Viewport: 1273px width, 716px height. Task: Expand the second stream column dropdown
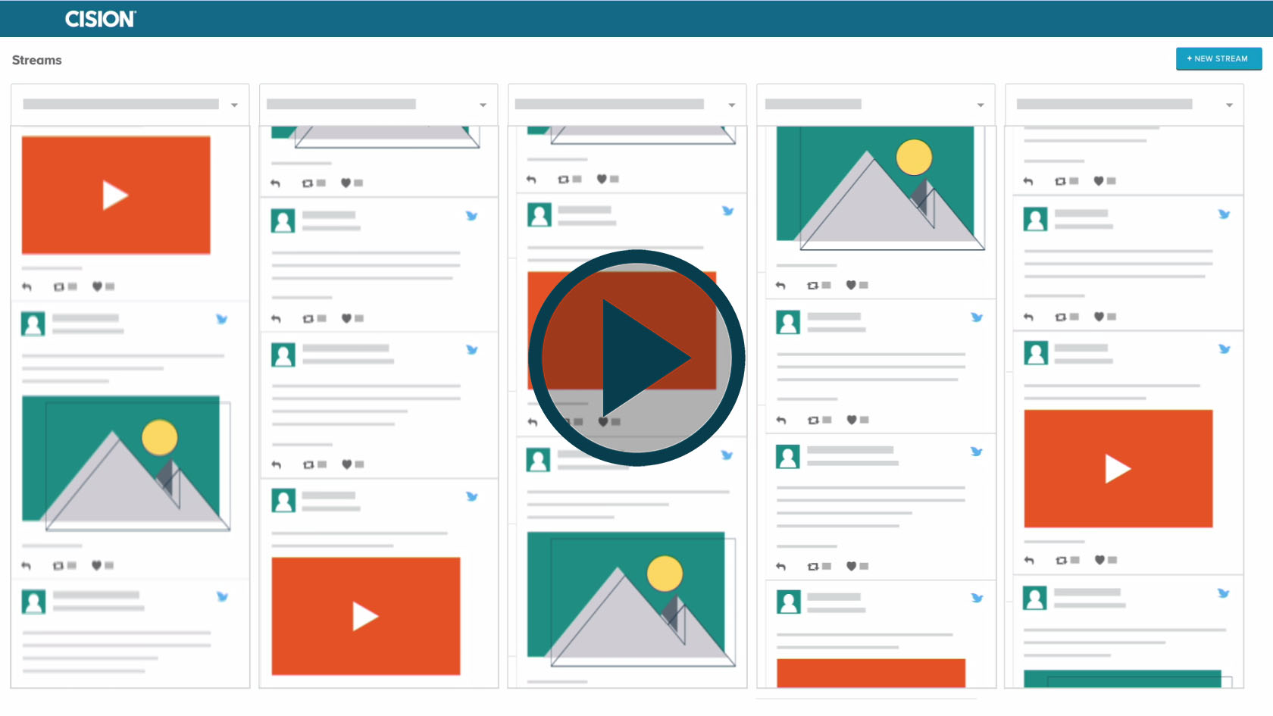coord(483,105)
